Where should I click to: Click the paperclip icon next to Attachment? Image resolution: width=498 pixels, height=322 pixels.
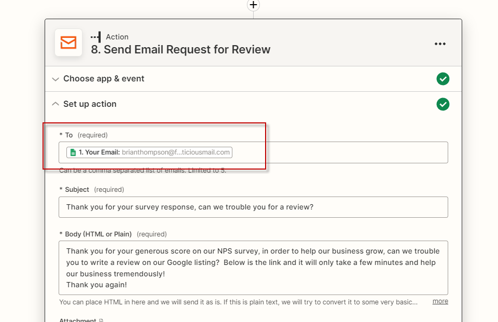point(101,320)
